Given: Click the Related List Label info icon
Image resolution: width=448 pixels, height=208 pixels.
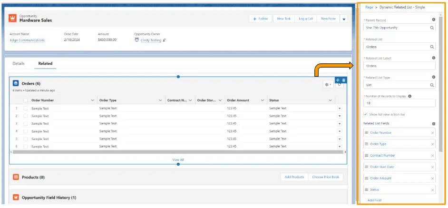Looking at the screenshot, I should [433, 58].
